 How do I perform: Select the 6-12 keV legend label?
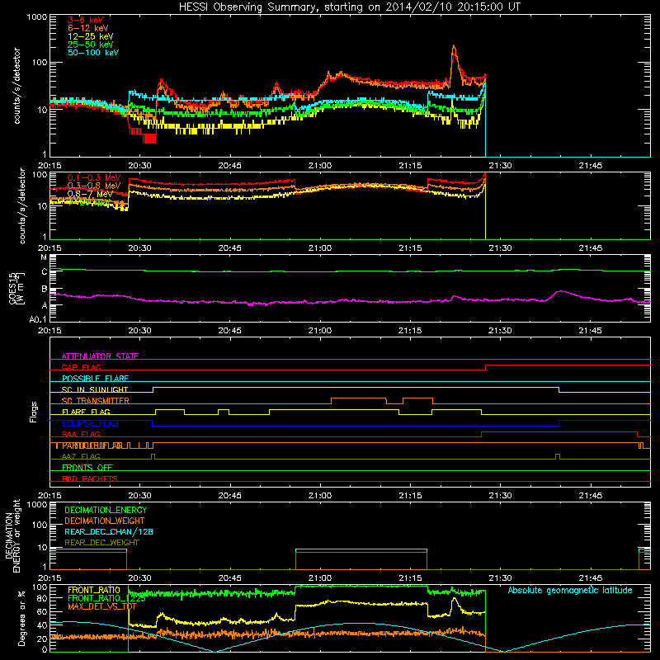pyautogui.click(x=88, y=28)
